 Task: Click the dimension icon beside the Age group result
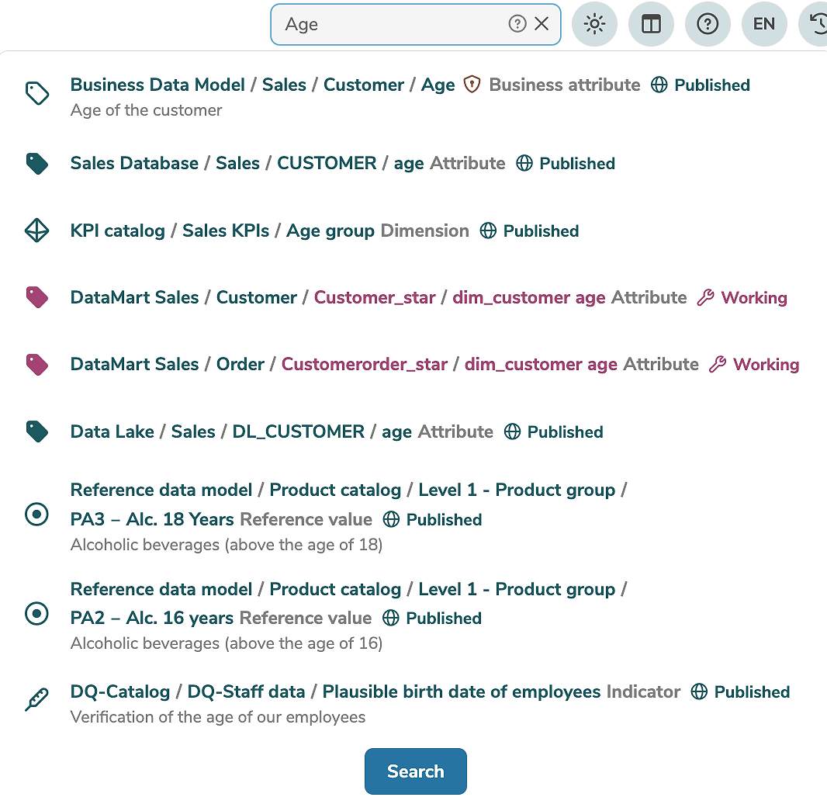coord(36,230)
